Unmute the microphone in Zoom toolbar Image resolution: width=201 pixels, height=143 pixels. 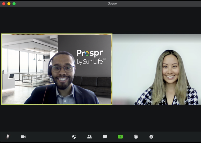point(8,137)
